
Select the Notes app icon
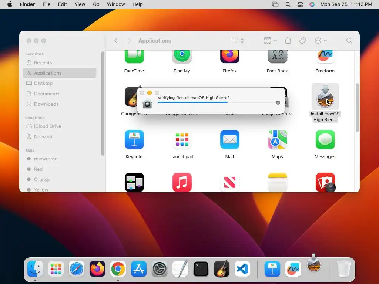(x=278, y=182)
